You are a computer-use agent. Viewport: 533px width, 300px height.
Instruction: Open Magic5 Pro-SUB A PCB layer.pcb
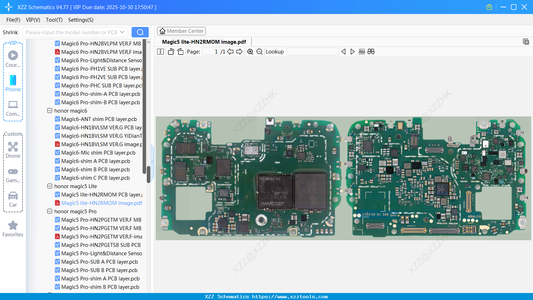96,262
